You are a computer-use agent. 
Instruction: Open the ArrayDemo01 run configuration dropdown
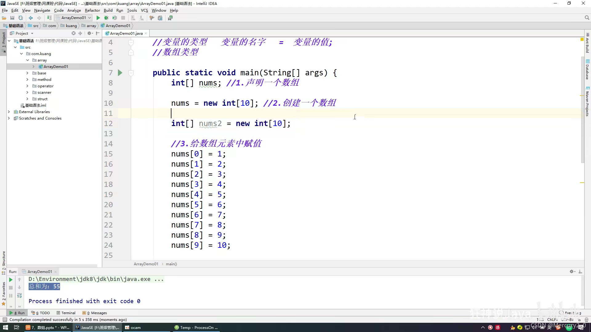[x=73, y=18]
